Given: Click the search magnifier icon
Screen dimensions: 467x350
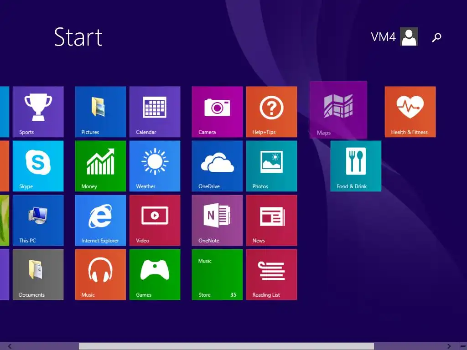Looking at the screenshot, I should point(436,37).
